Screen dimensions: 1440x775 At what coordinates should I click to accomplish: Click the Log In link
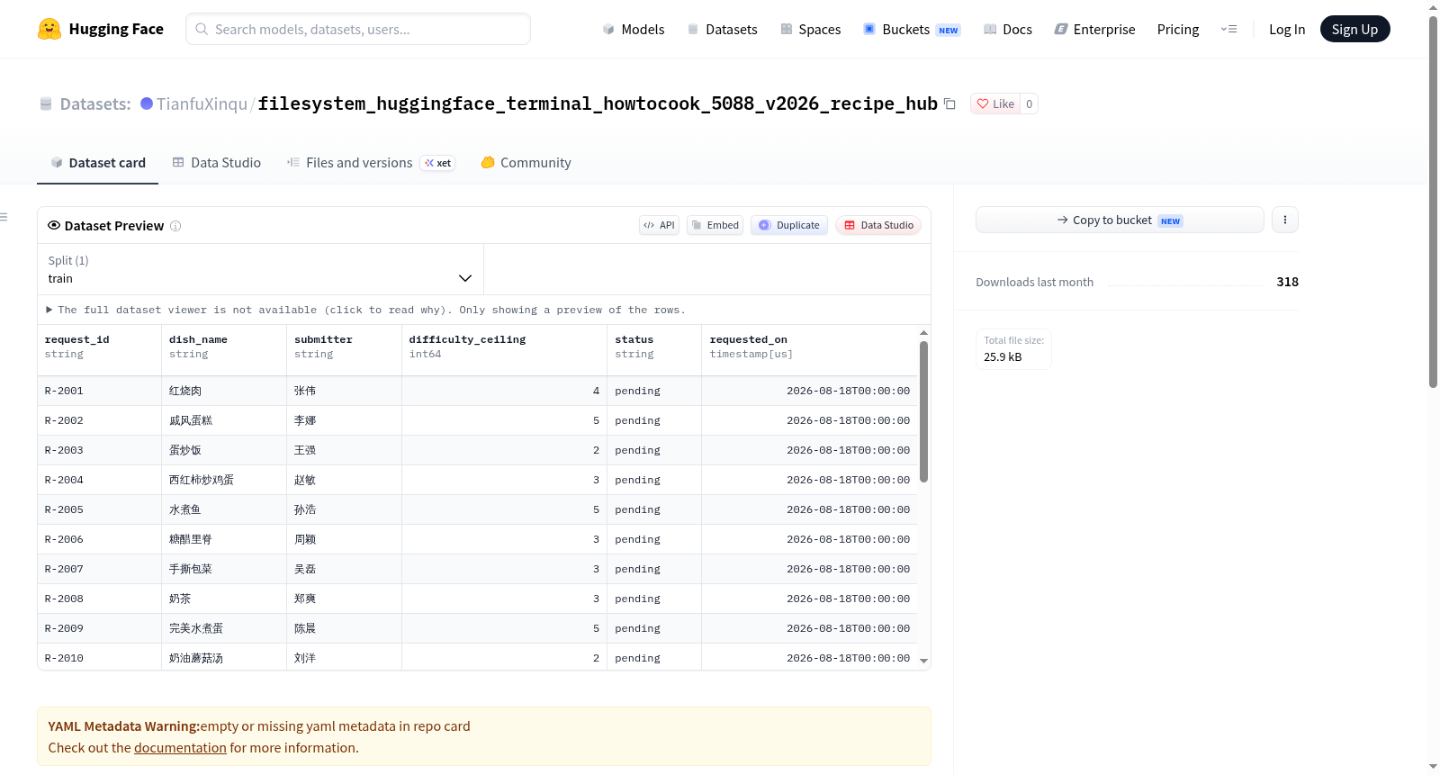[1287, 29]
